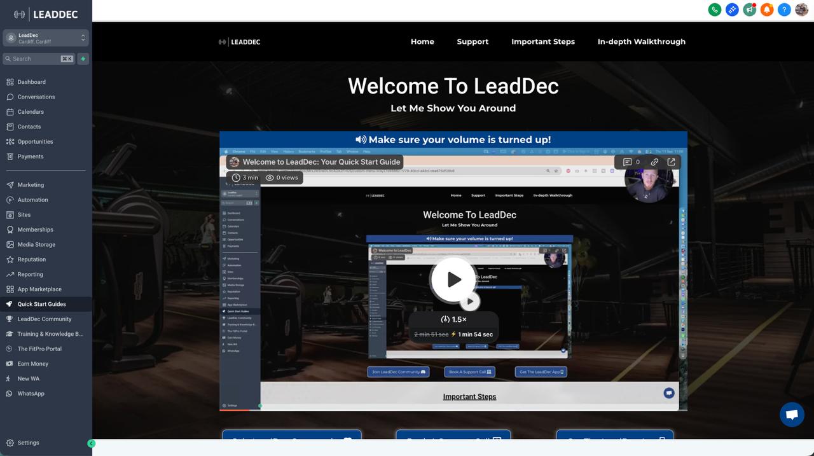Open the chat widget bubble
Image resolution: width=814 pixels, height=456 pixels.
click(792, 415)
